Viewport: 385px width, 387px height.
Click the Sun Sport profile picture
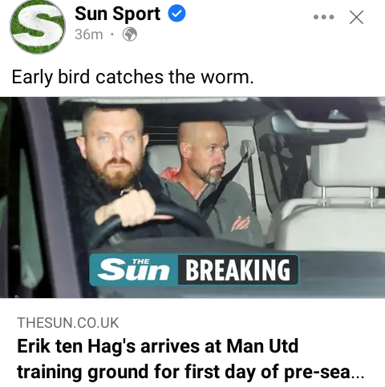(x=38, y=26)
